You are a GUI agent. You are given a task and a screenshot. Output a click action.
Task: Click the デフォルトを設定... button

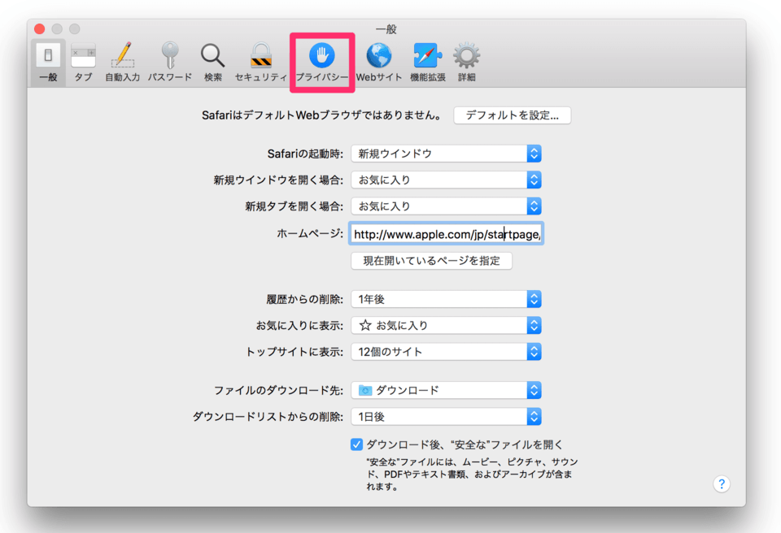[512, 115]
